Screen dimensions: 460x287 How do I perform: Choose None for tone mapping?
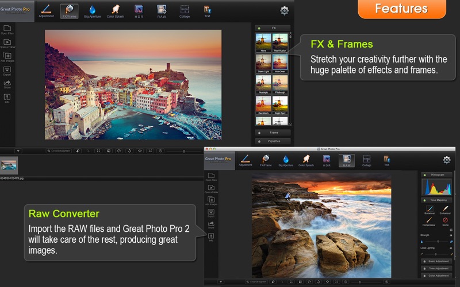[445, 222]
